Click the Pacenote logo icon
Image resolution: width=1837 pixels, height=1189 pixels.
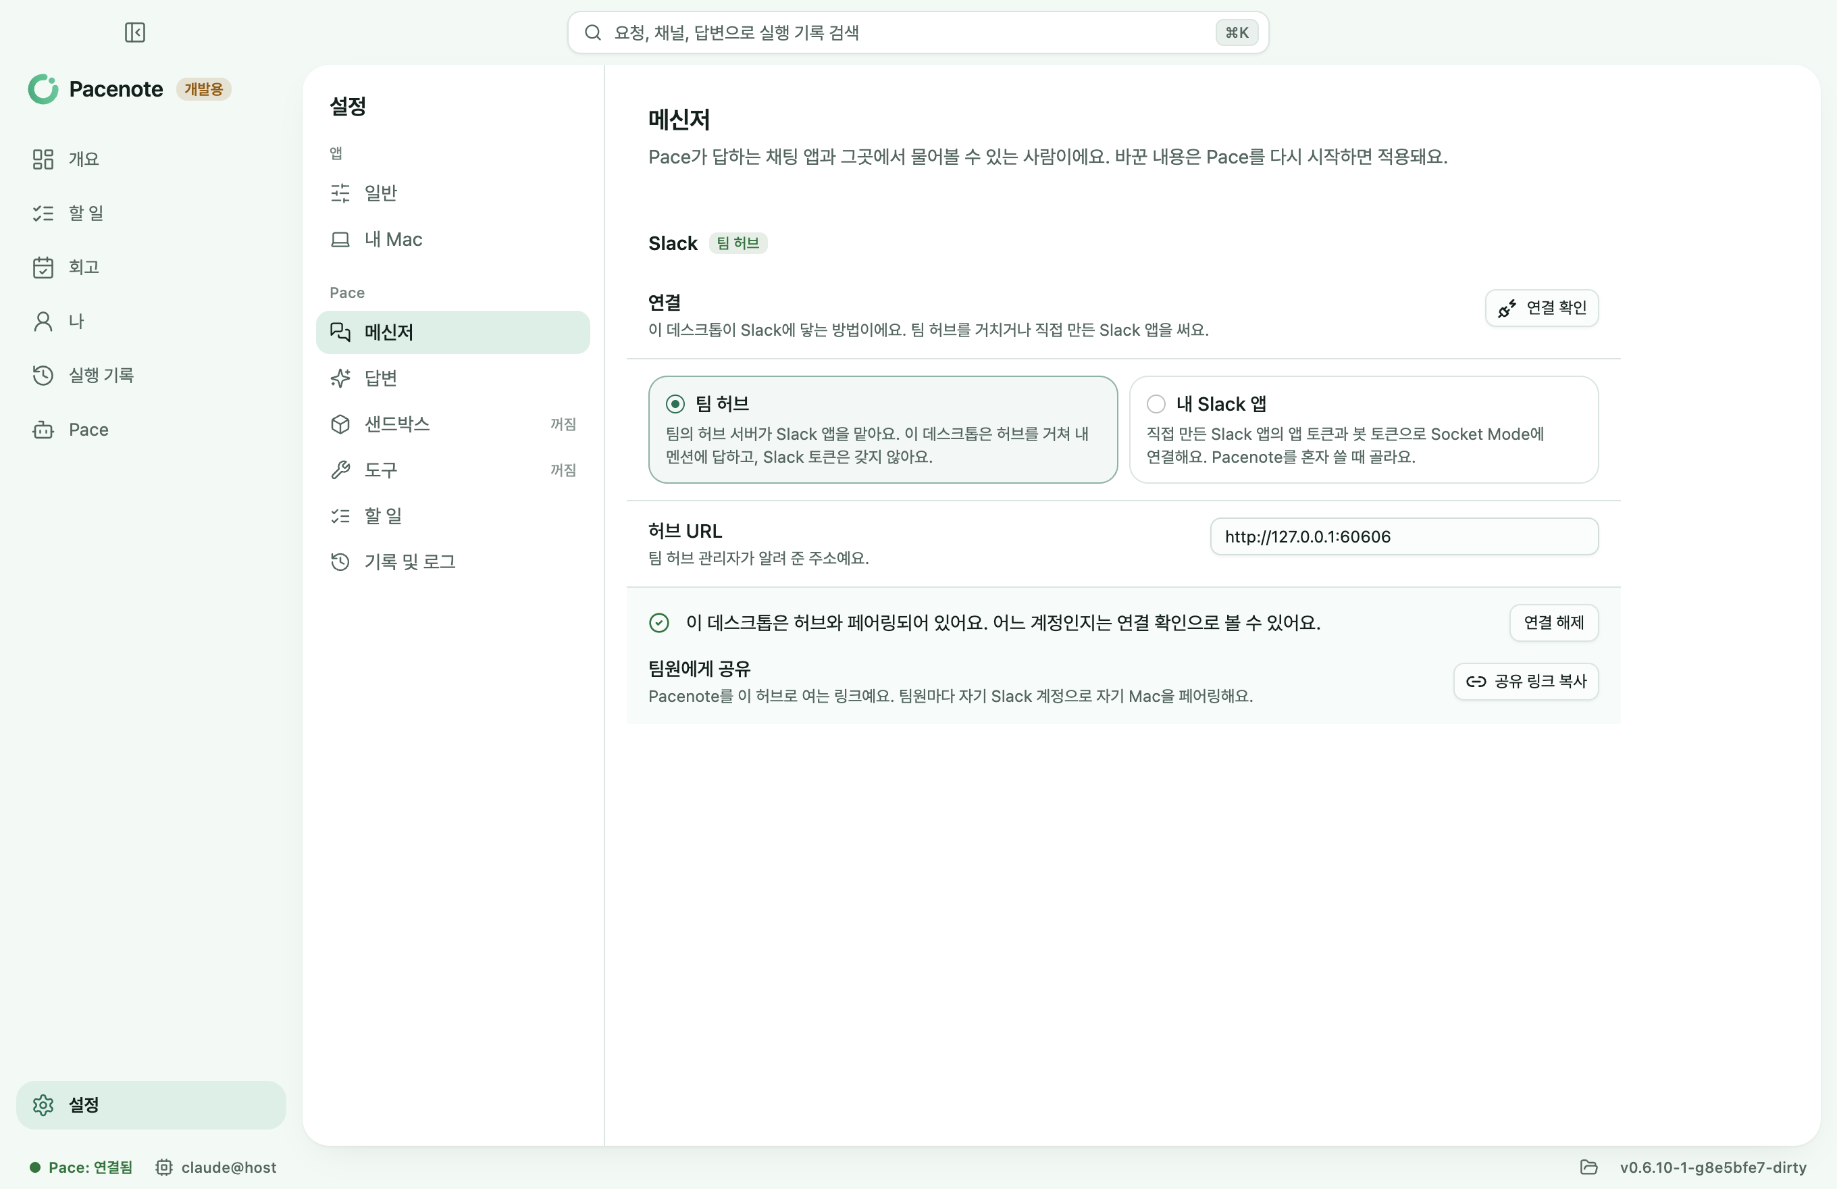pyautogui.click(x=43, y=90)
